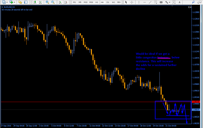Image resolution: width=203 pixels, height=128 pixels.
Task: Select the Cursor arrow tool
Action: (x=126, y=2)
